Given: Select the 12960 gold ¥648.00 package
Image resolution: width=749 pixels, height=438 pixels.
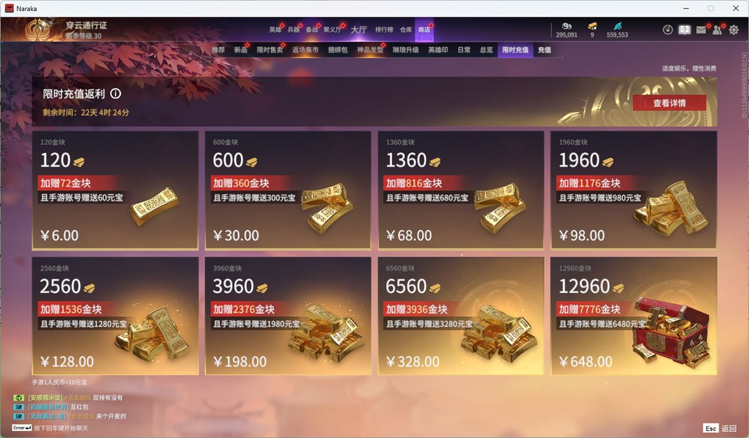Looking at the screenshot, I should click(x=634, y=316).
